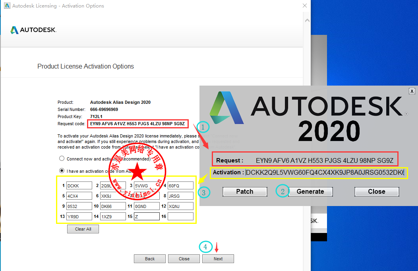Image resolution: width=418 pixels, height=271 pixels.
Task: Click activation field 13 containing YR9D
Action: tap(79, 216)
